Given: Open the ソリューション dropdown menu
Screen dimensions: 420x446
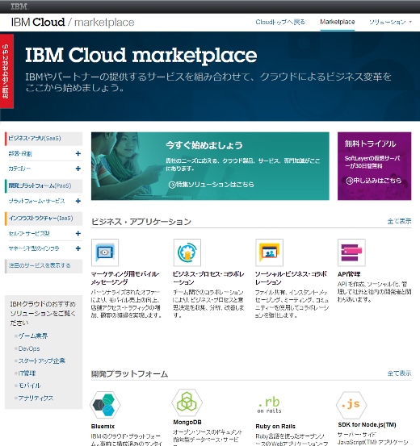Looking at the screenshot, I should (390, 22).
